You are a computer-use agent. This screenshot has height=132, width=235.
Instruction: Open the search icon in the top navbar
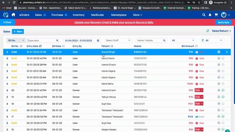204,15
